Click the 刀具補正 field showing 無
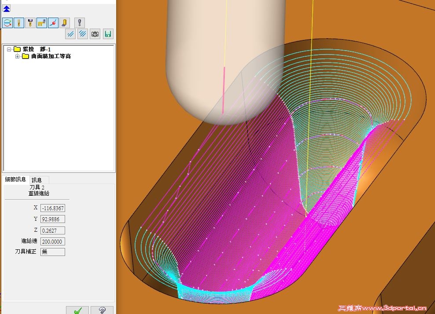 (x=53, y=252)
